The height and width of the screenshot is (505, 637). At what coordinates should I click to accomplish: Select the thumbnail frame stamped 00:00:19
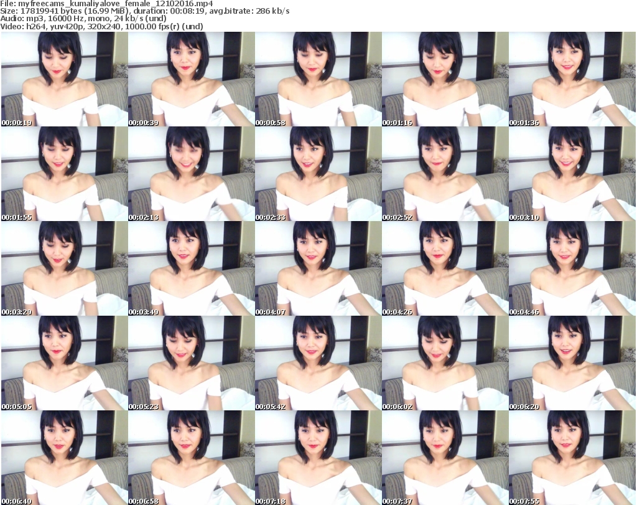tap(65, 79)
